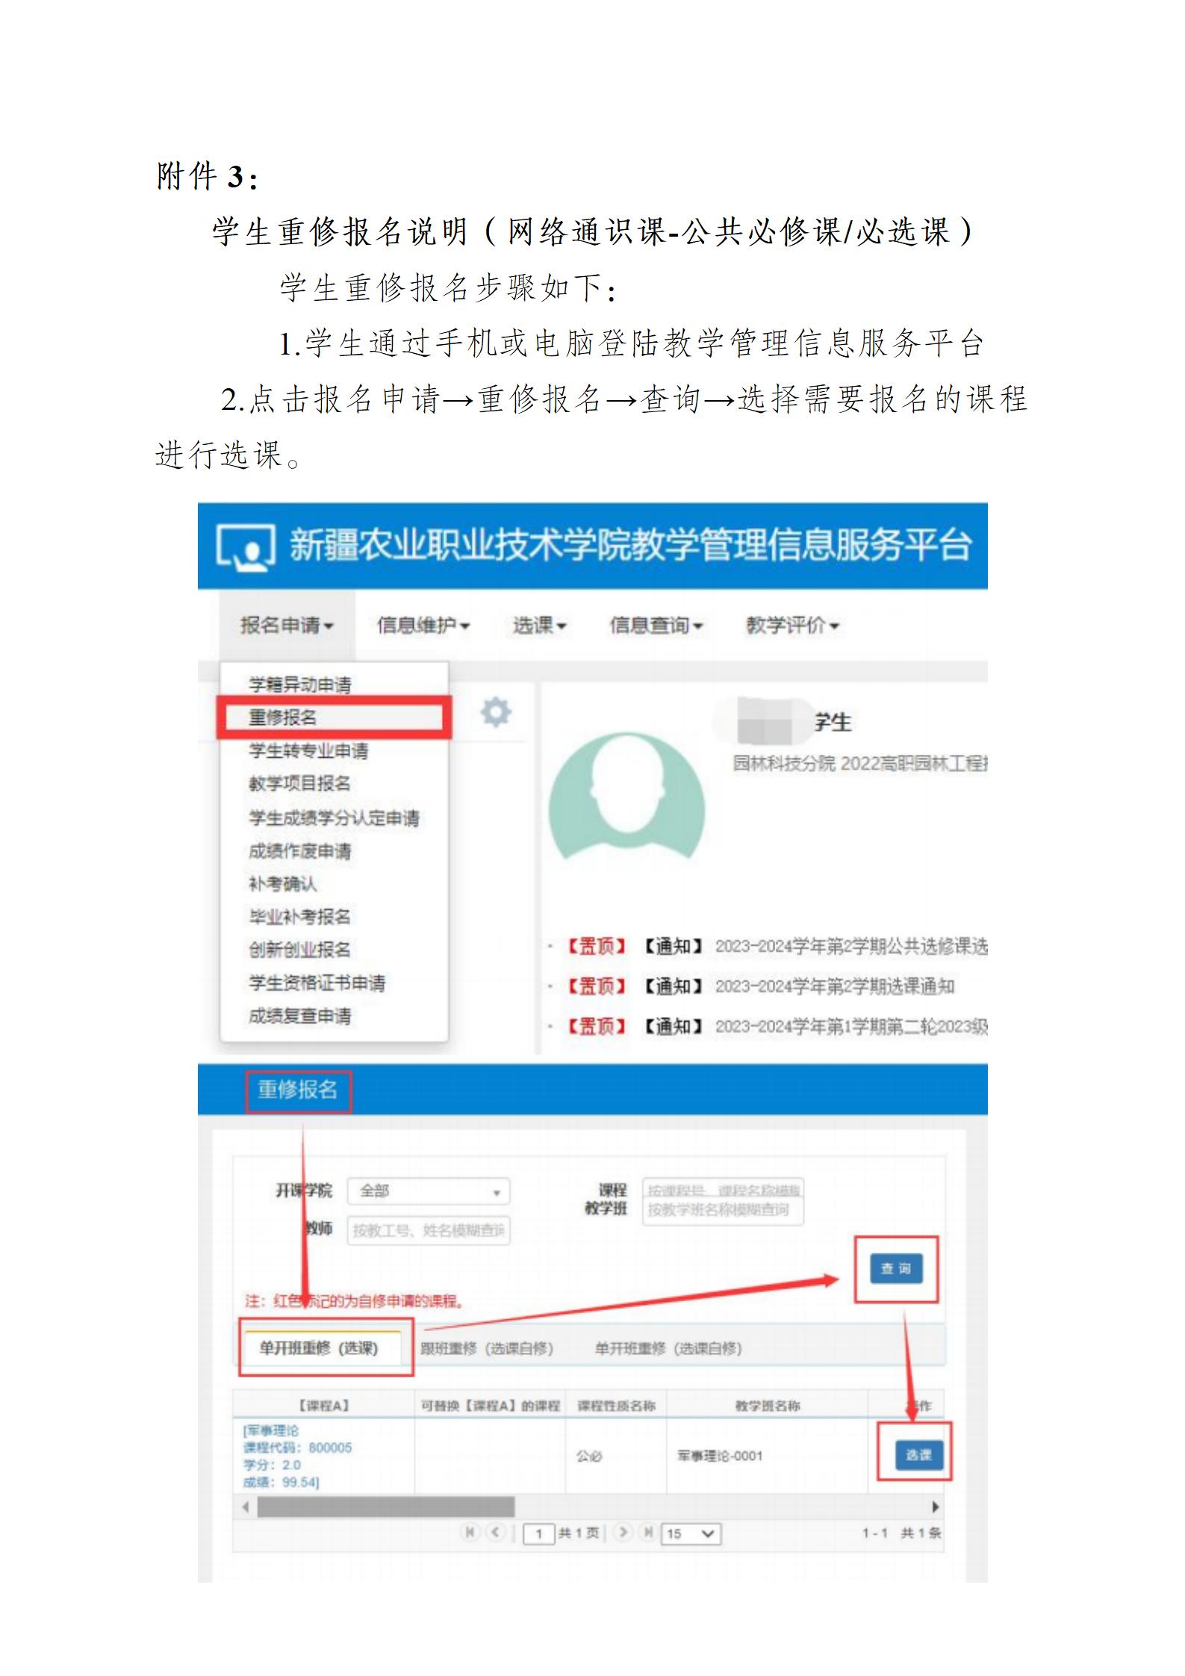1185x1676 pixels.
Task: Select the 单开班重修 (选课) tab
Action: pyautogui.click(x=319, y=1348)
